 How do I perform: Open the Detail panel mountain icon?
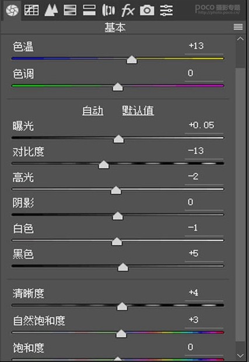pos(51,10)
